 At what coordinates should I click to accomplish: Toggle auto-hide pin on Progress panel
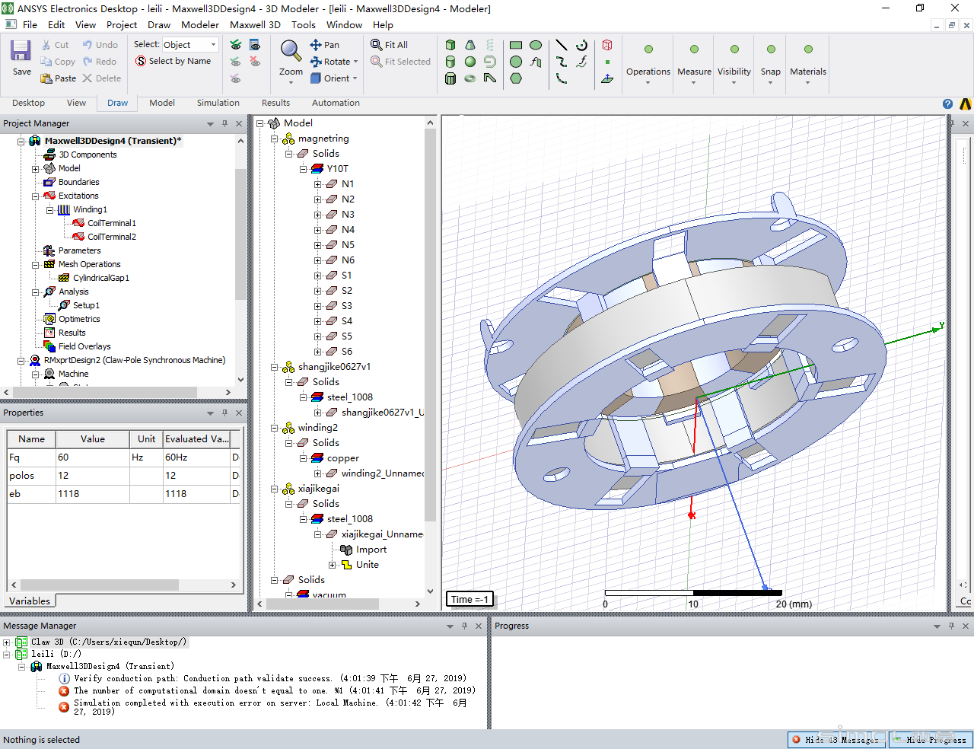click(951, 626)
